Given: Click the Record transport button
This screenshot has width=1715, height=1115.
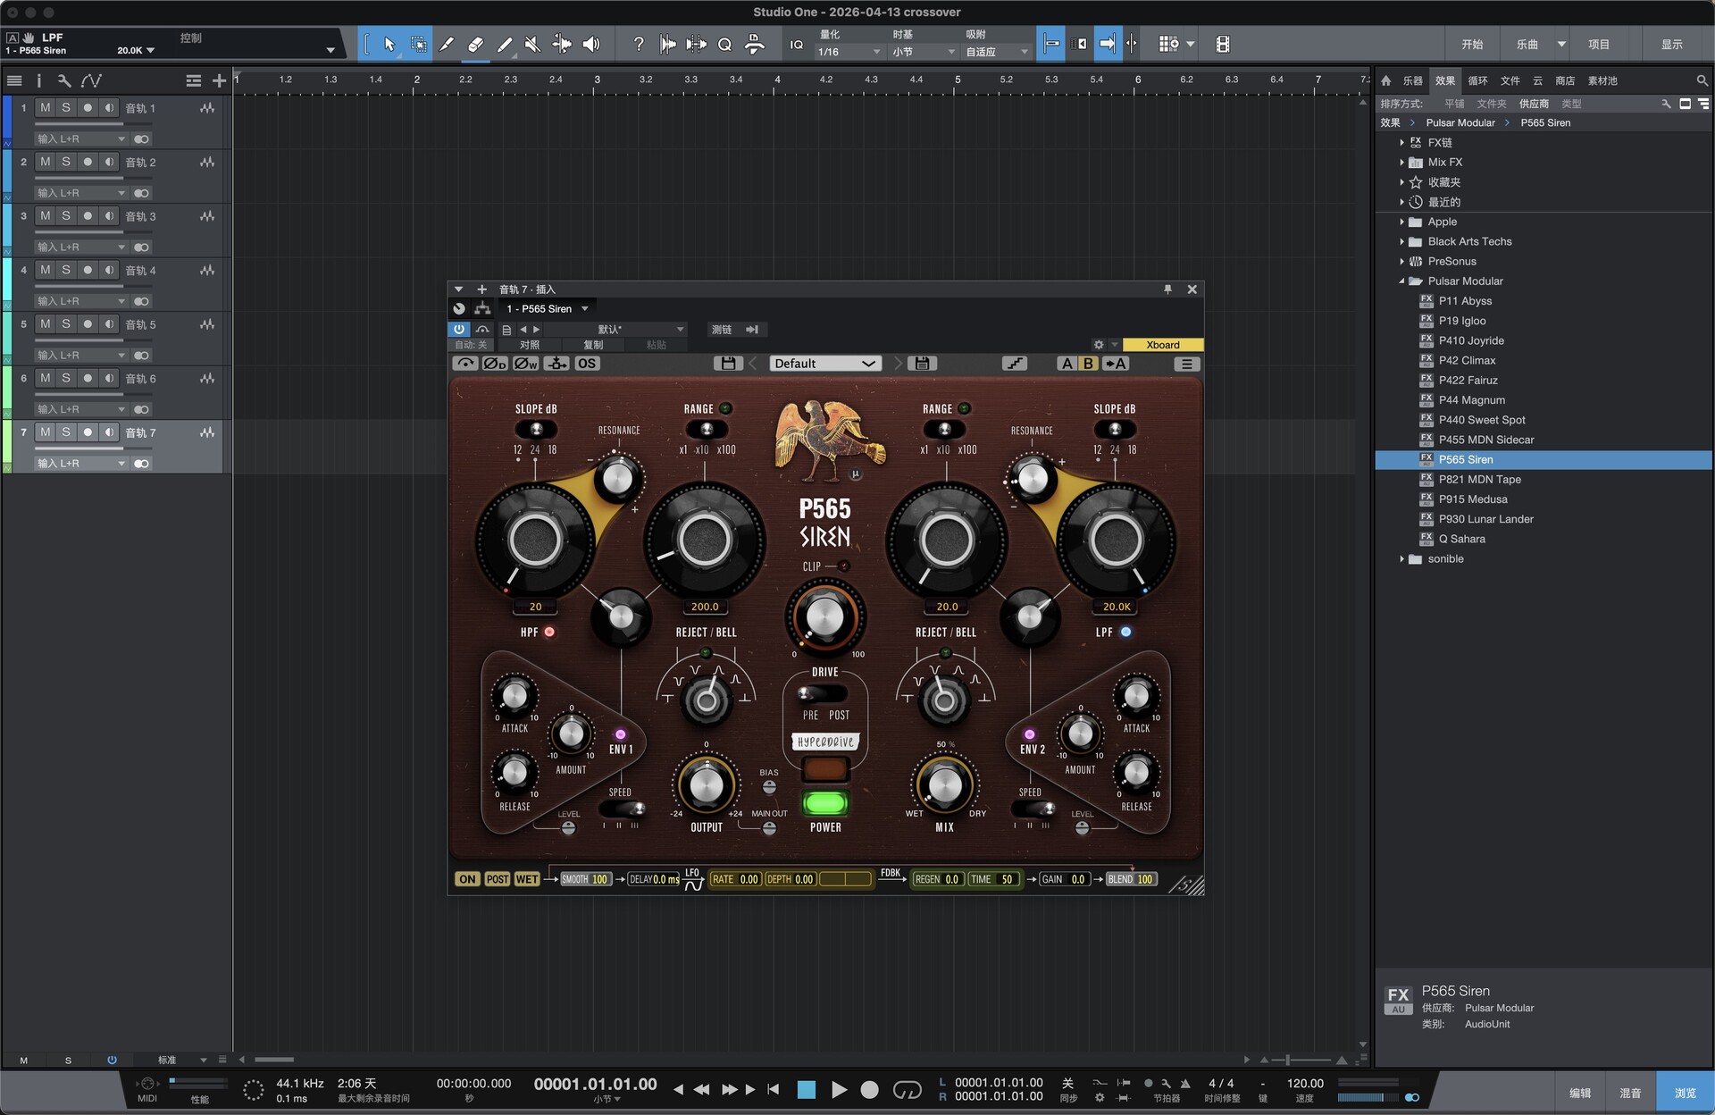Looking at the screenshot, I should click(869, 1089).
